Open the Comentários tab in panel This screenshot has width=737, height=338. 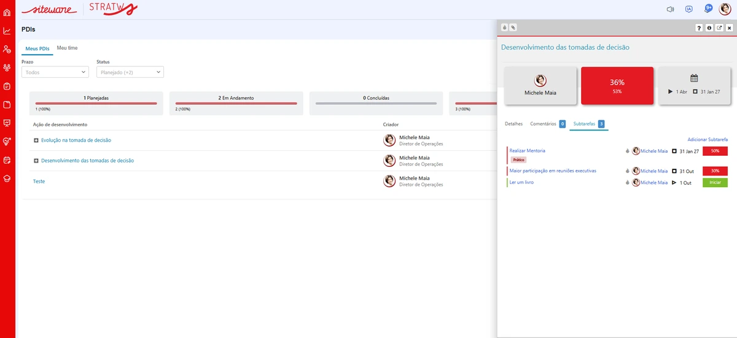coord(548,124)
